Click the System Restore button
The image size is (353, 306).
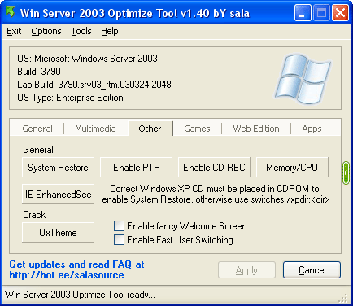tap(58, 167)
